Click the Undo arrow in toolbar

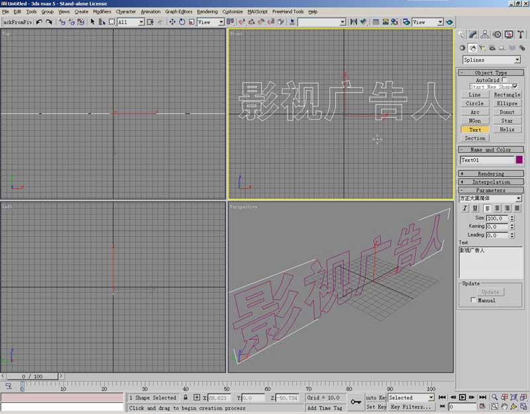[39, 22]
